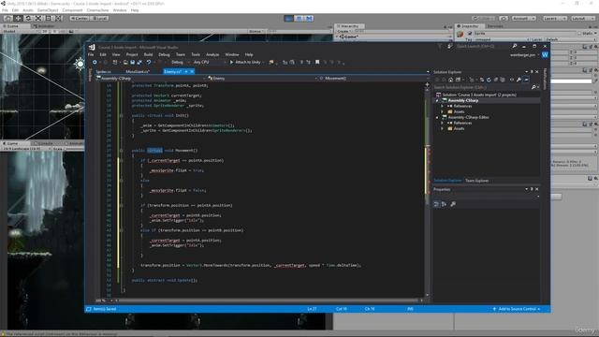The width and height of the screenshot is (599, 337).
Task: Expand Assets under Assembly-CSharp-Editor
Action: pos(443,129)
